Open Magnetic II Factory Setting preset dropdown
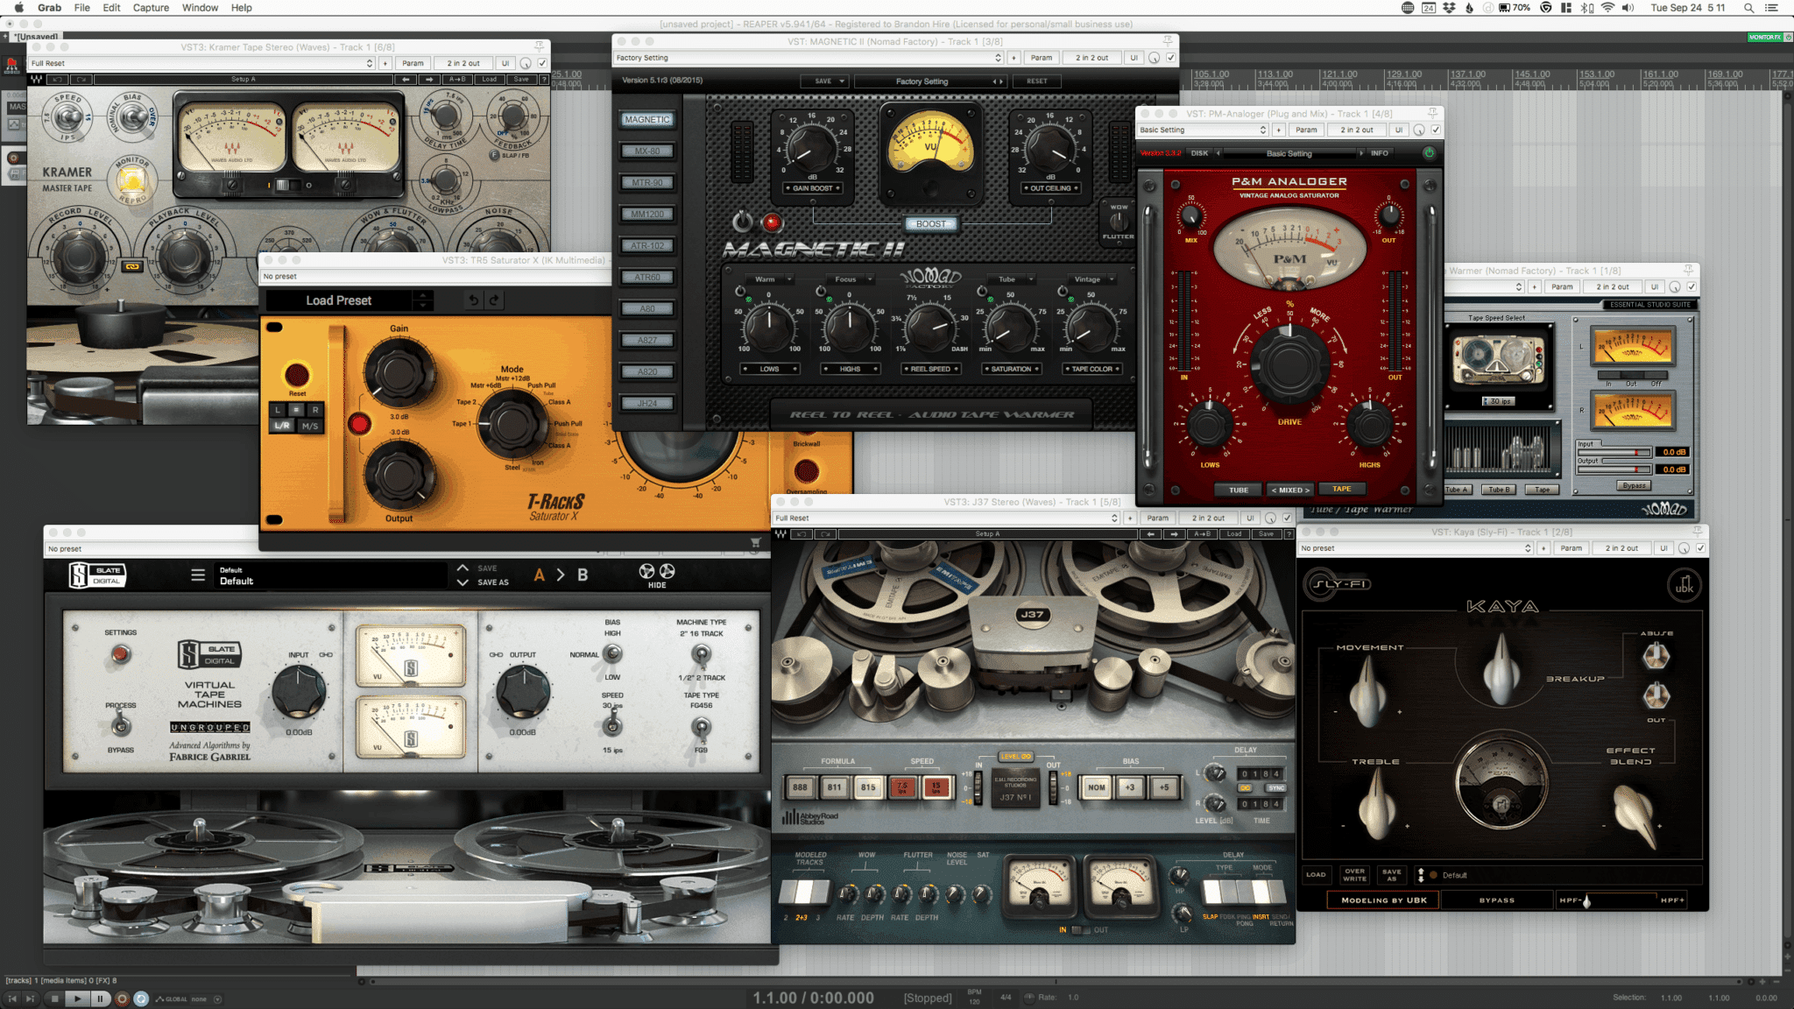 [x=808, y=58]
